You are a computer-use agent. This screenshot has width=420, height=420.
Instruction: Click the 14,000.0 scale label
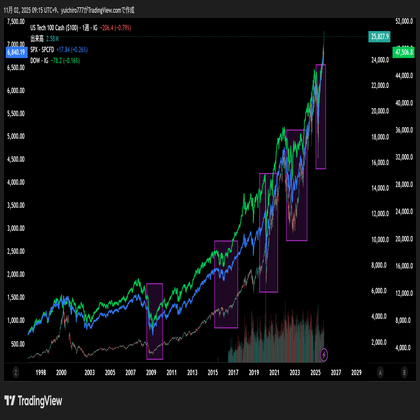[x=380, y=188]
